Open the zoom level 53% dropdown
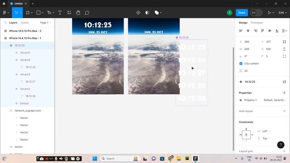This screenshot has height=163, width=290. (282, 13)
